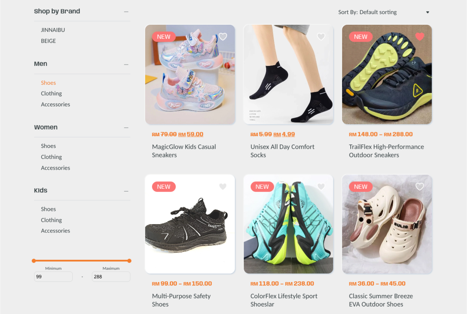Filter by JINNAIBU brand
The image size is (467, 314).
(x=53, y=30)
